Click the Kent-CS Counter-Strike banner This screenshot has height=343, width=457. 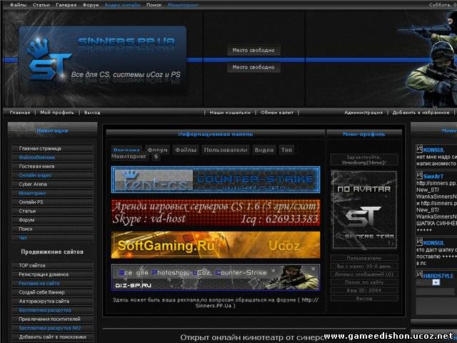click(x=216, y=179)
